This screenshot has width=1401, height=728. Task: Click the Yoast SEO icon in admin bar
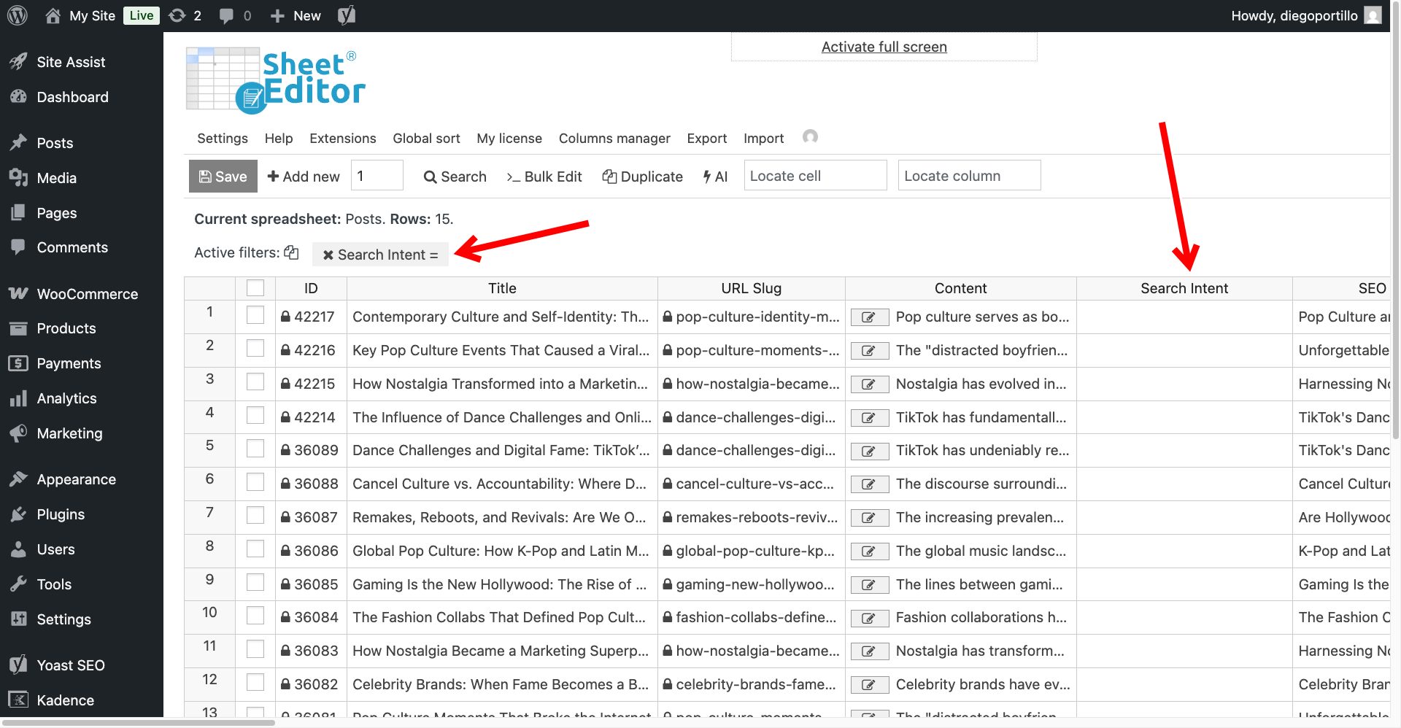pos(346,15)
